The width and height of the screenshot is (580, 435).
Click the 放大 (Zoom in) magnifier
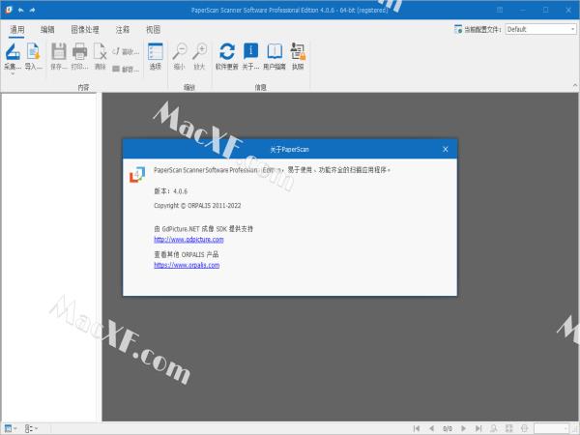[x=200, y=52]
